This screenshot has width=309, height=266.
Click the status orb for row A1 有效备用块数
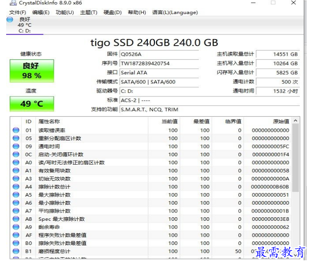[x=16, y=170]
